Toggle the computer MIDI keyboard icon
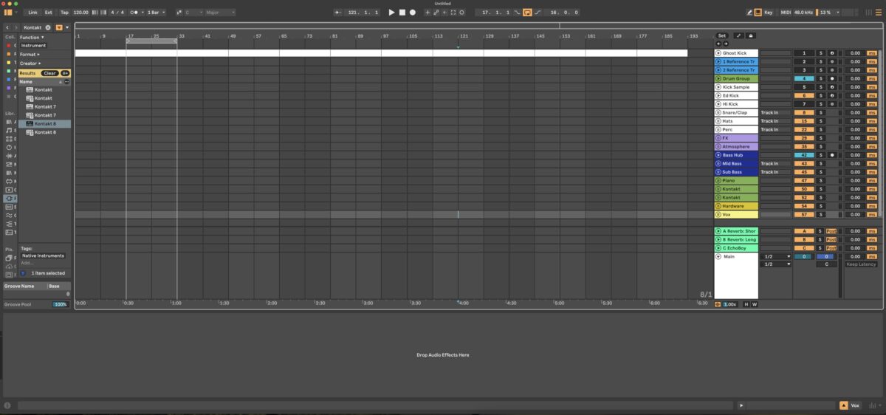886x415 pixels. [x=758, y=13]
